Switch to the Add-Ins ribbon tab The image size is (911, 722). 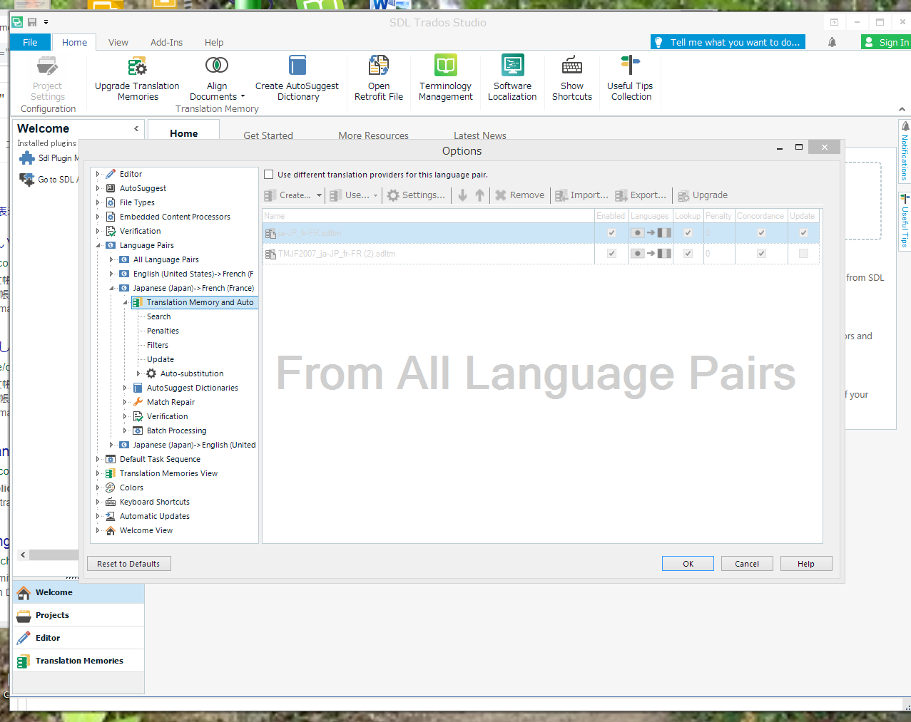166,42
